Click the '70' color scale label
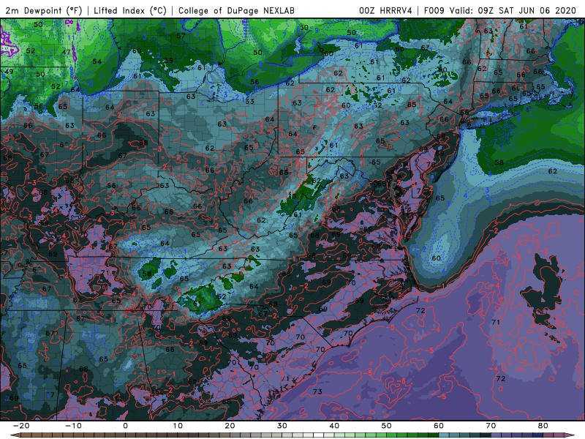Viewport: 585px width, 439px height. tap(491, 426)
